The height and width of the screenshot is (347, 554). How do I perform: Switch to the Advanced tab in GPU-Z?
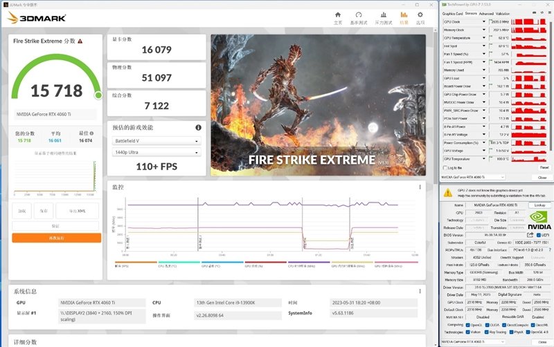(x=486, y=13)
